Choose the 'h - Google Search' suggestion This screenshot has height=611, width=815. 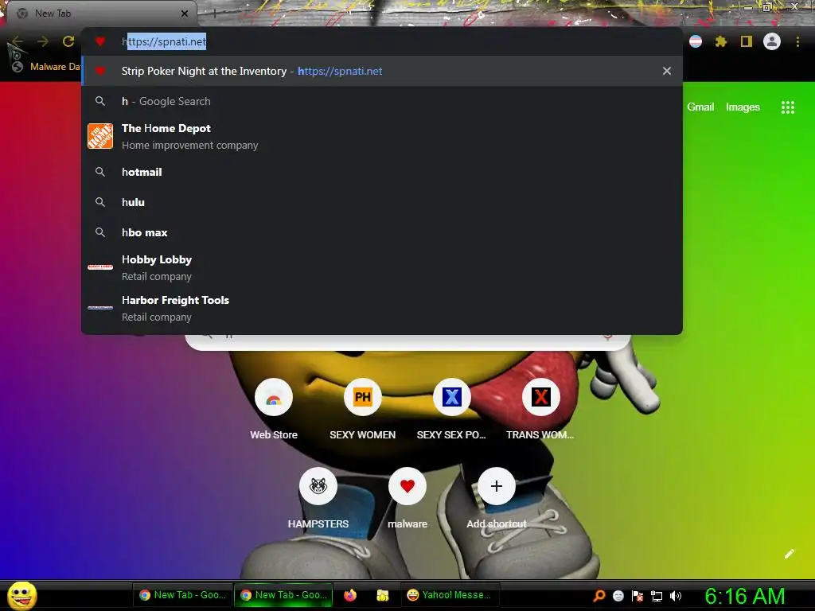(382, 101)
